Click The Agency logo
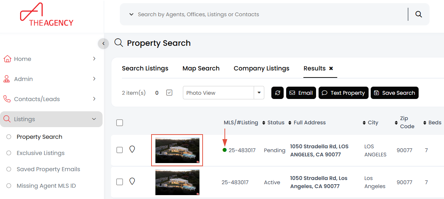The image size is (444, 199). (x=47, y=15)
